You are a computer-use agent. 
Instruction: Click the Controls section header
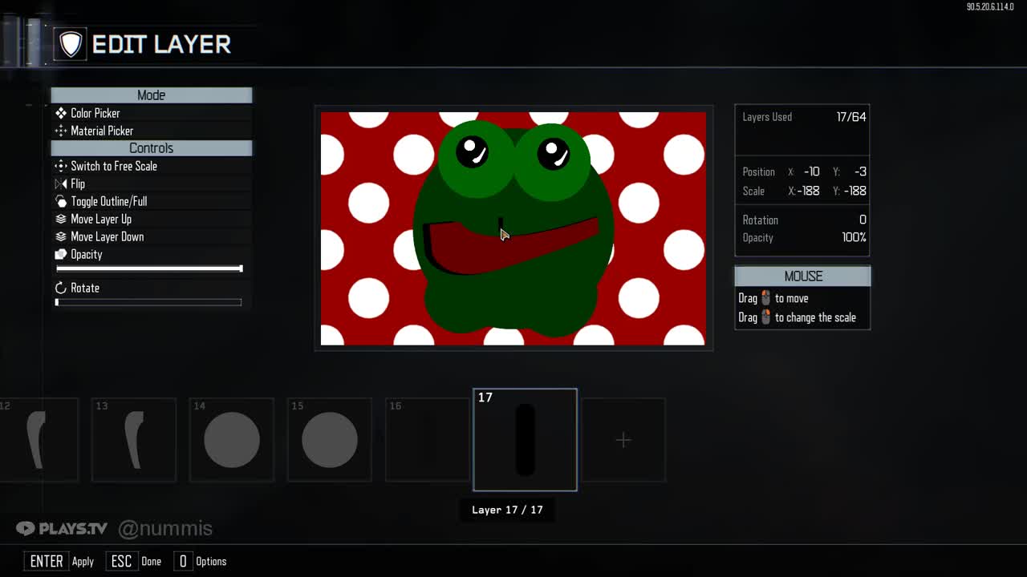(152, 148)
